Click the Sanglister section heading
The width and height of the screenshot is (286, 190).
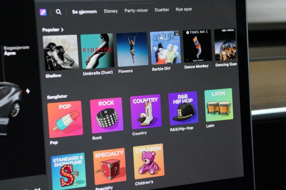(57, 97)
